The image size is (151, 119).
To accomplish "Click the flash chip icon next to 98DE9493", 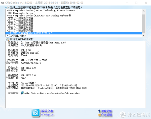I will 22,88.
